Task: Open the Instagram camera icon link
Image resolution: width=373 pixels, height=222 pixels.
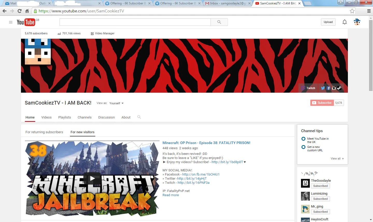Action: 334,88
